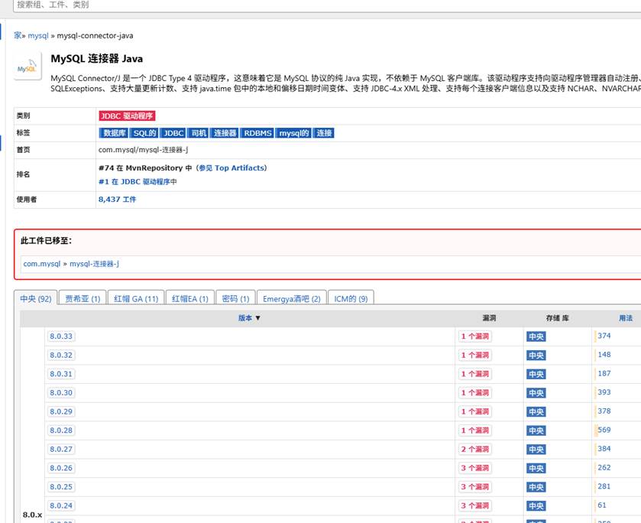
Task: Open the 262 usages link for 8.0.26
Action: pyautogui.click(x=604, y=468)
